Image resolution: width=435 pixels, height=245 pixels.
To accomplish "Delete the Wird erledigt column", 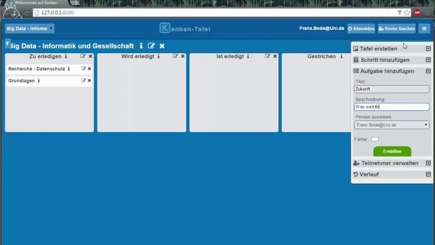I will click(x=183, y=56).
